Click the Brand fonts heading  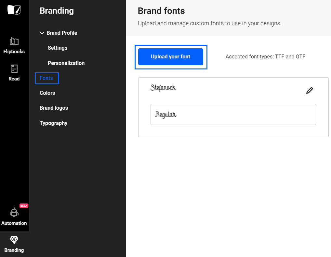[161, 11]
